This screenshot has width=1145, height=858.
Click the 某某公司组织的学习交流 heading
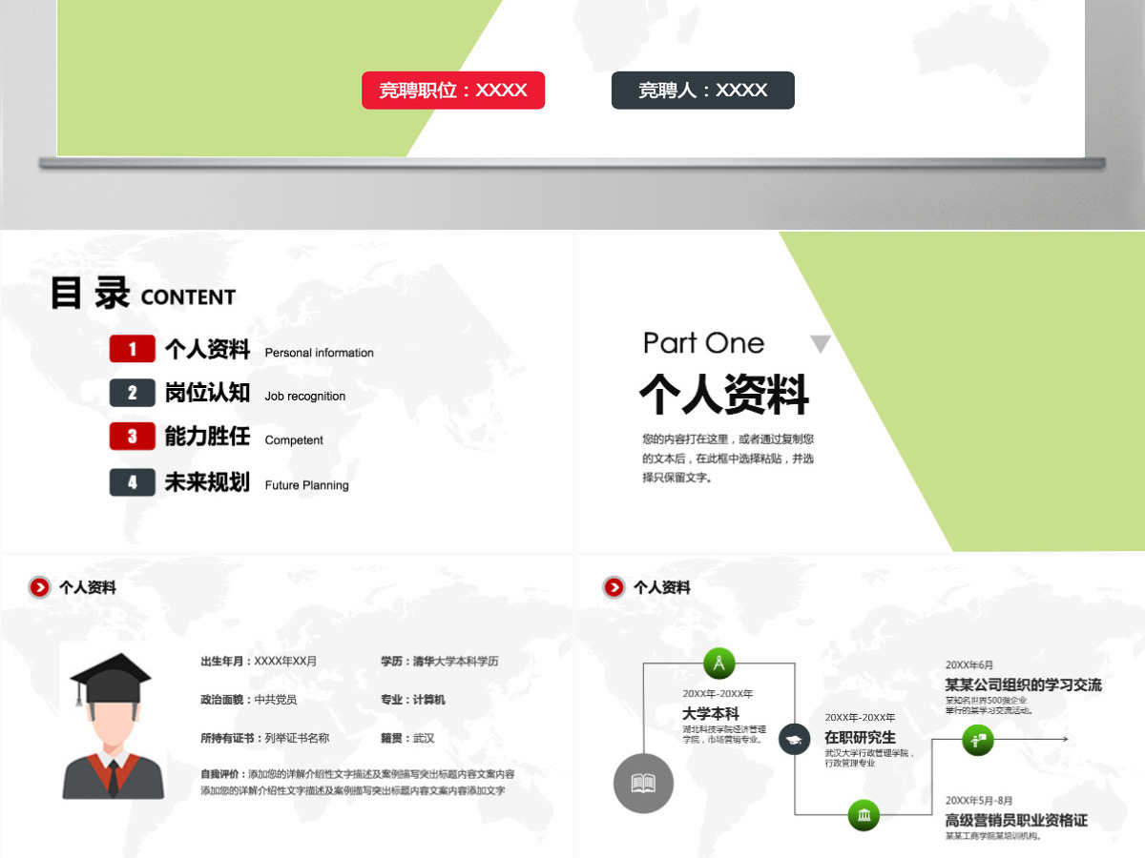1024,684
